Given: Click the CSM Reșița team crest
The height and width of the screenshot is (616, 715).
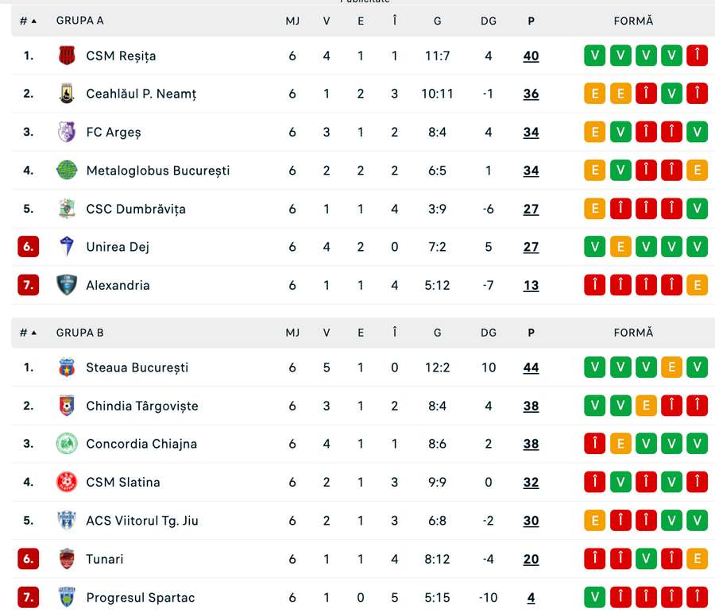Looking at the screenshot, I should (x=67, y=56).
